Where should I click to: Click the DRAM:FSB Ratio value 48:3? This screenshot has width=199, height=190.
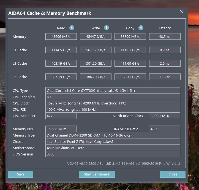click(x=165, y=129)
